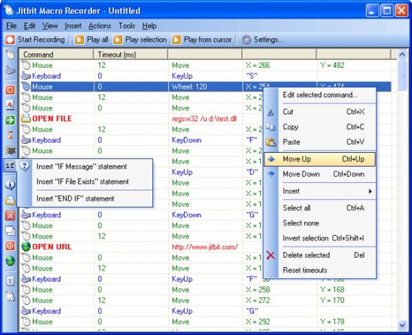Click the Play from cursor icon

tap(176, 40)
